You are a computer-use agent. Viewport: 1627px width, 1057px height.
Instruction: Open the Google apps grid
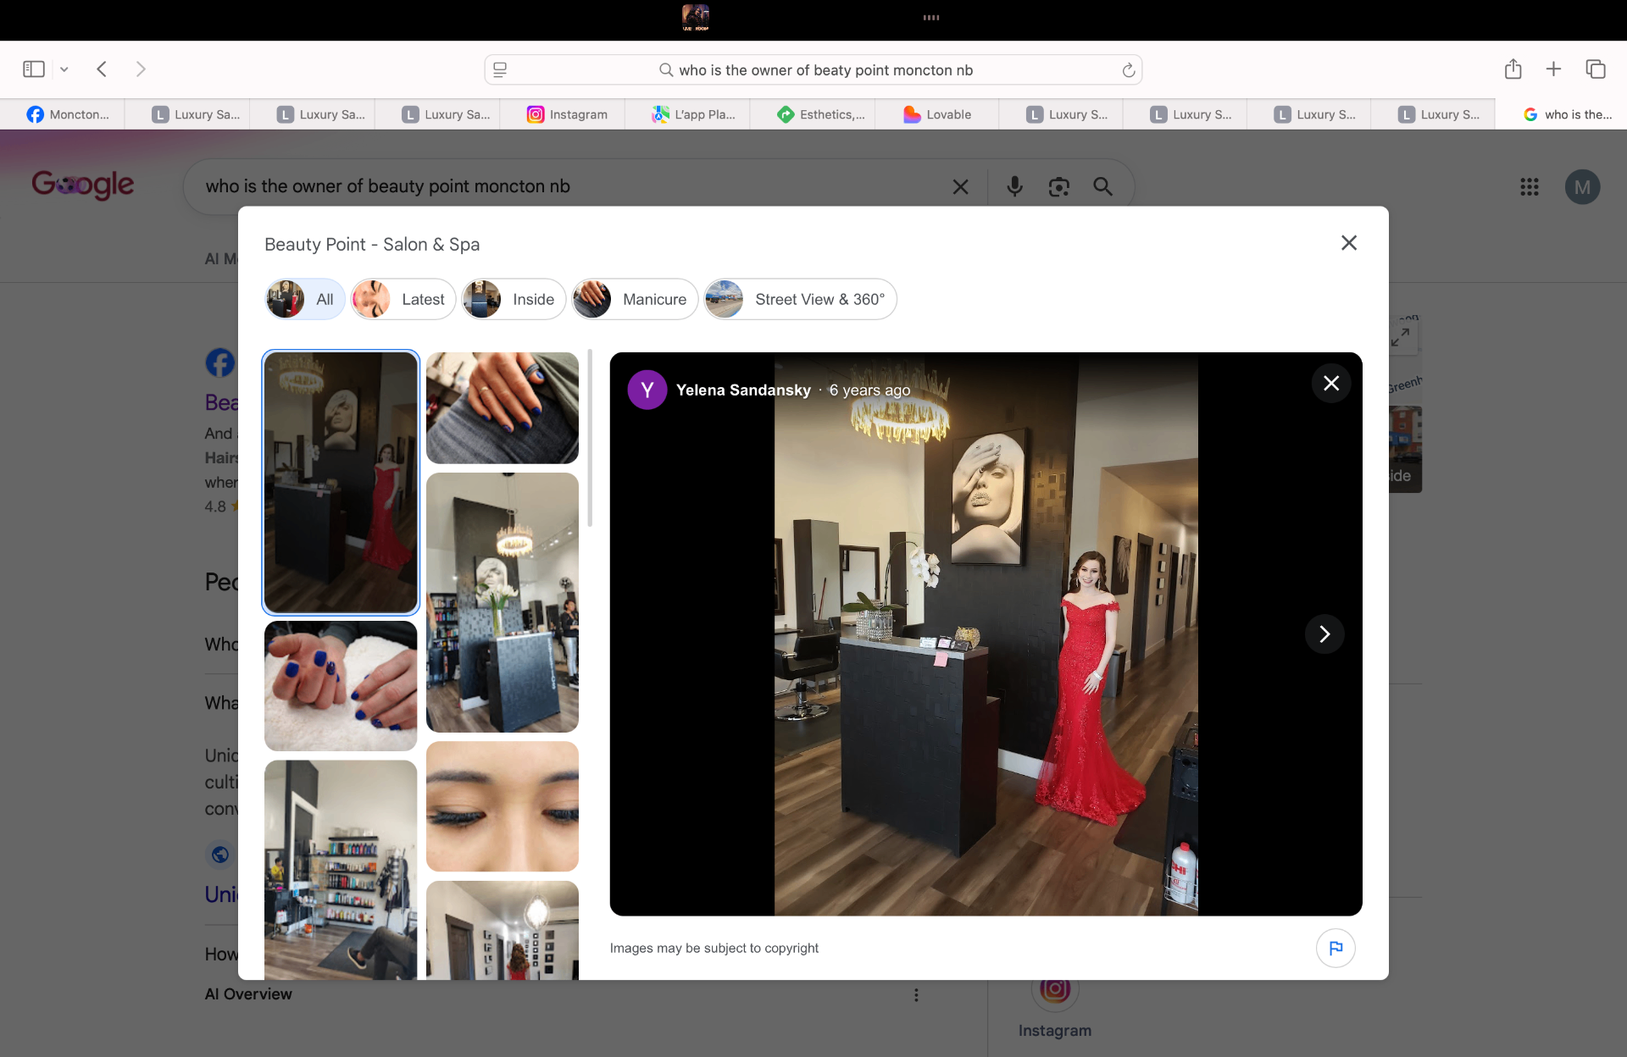click(x=1530, y=187)
